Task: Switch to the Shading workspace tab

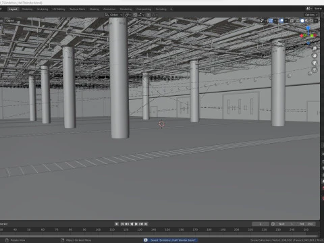Action: tap(94, 9)
